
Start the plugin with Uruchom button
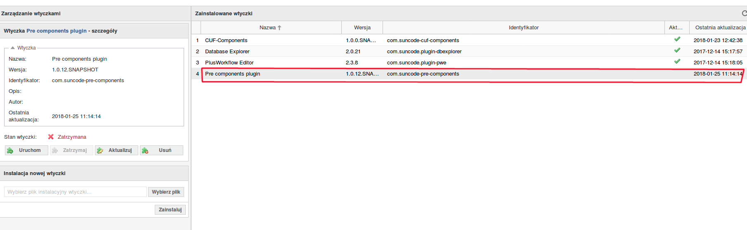click(26, 150)
